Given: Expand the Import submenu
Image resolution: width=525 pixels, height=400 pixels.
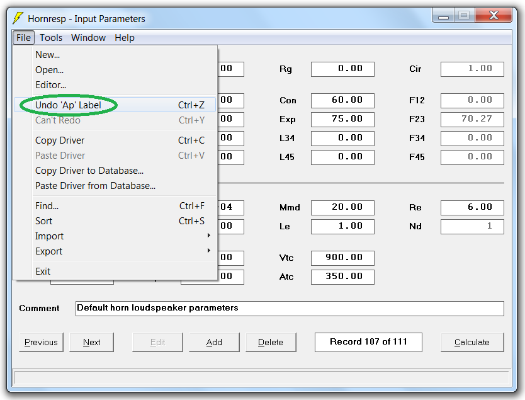Looking at the screenshot, I should coord(116,236).
